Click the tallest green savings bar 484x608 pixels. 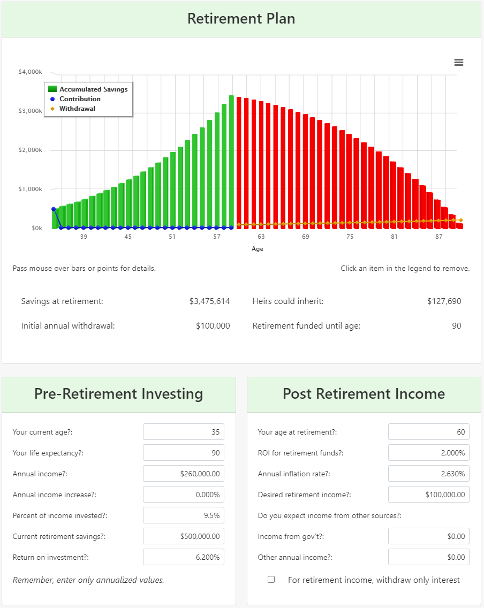coord(231,162)
